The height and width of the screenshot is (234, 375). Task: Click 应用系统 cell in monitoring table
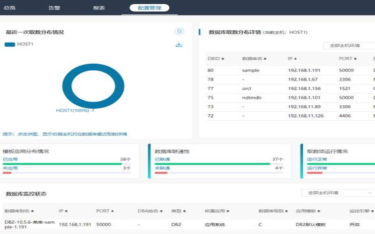[x=215, y=225]
